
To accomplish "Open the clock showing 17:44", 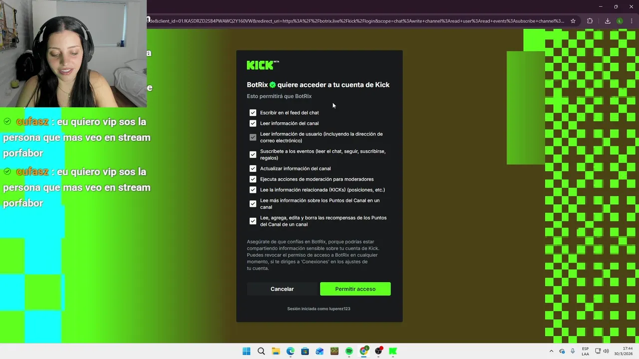I will [624, 351].
